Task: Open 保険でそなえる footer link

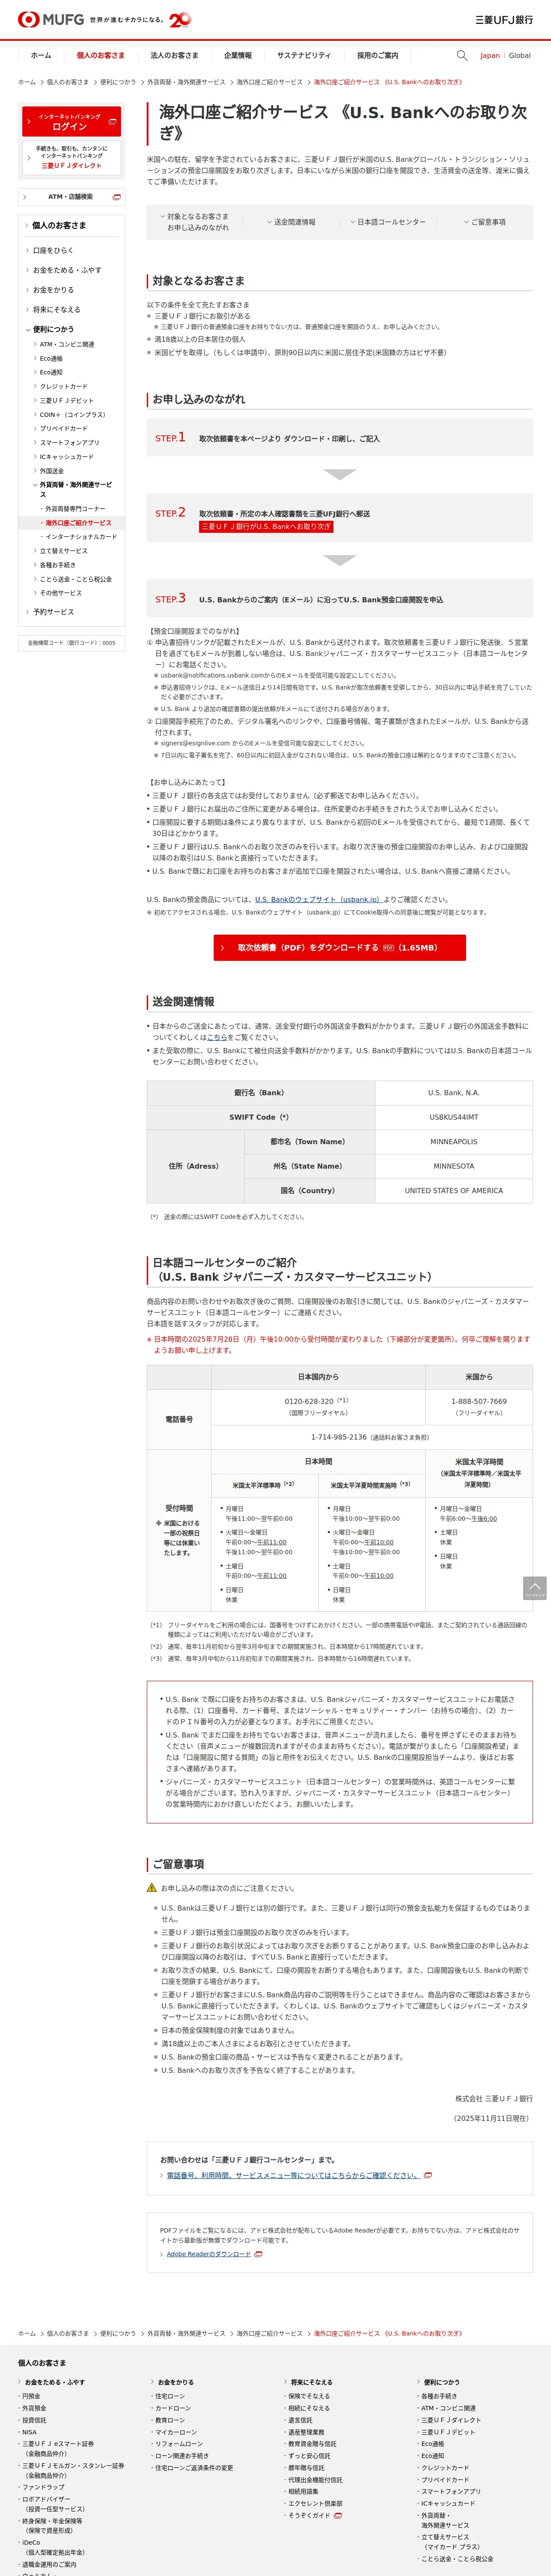Action: [309, 2396]
